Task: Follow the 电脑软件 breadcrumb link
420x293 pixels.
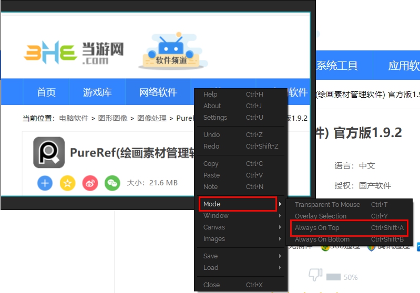Action: tap(74, 118)
